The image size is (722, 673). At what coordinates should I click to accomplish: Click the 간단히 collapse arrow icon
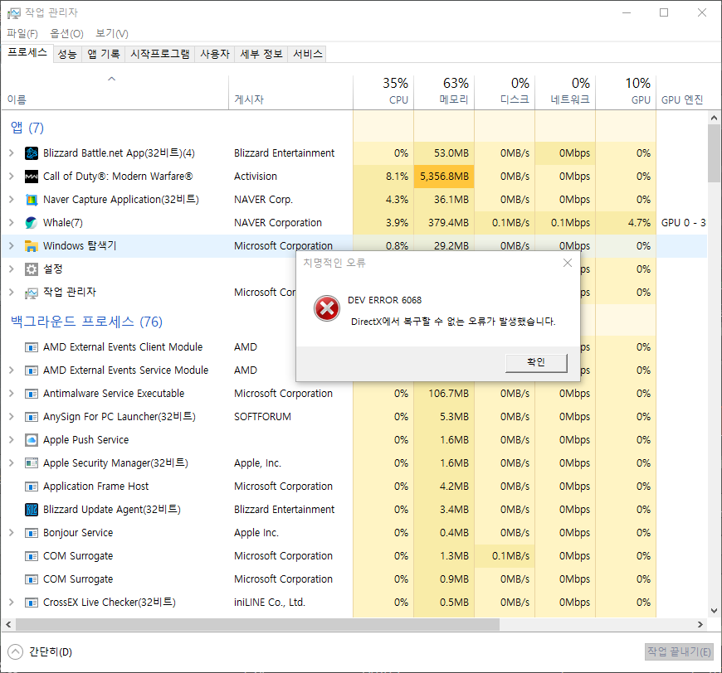tap(15, 651)
